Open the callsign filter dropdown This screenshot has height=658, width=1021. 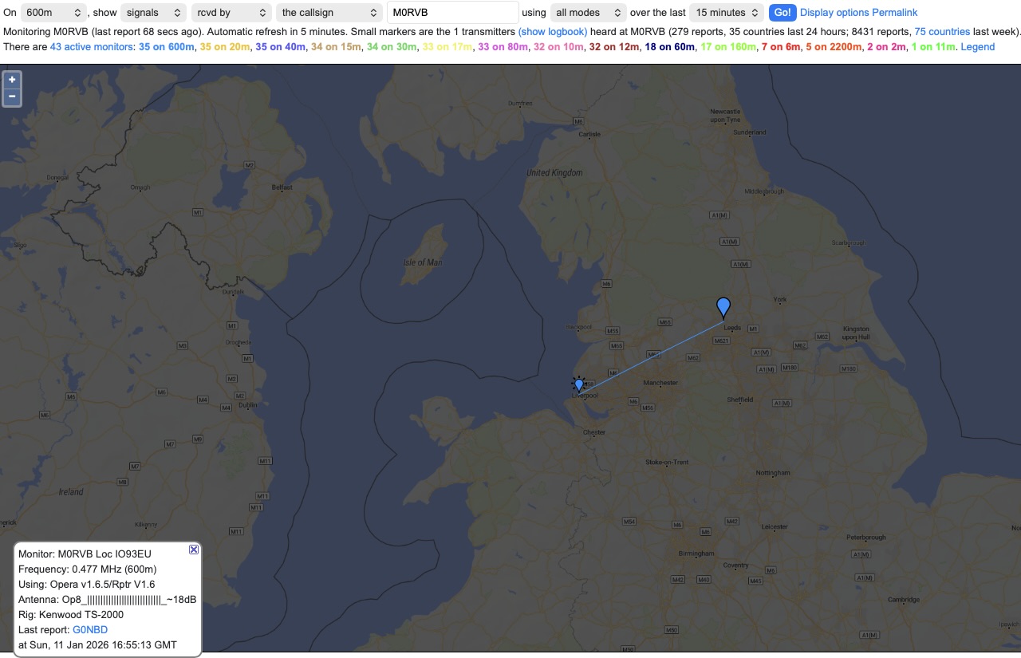click(329, 12)
